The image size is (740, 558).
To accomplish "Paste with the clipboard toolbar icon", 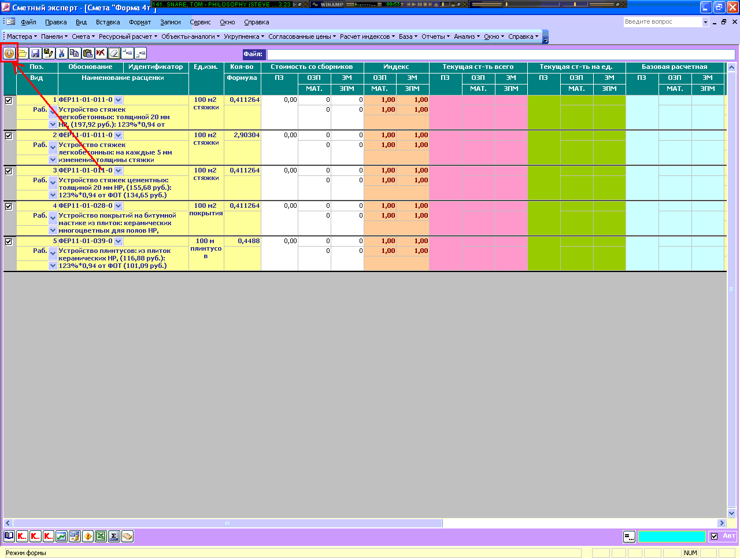I will [x=88, y=53].
